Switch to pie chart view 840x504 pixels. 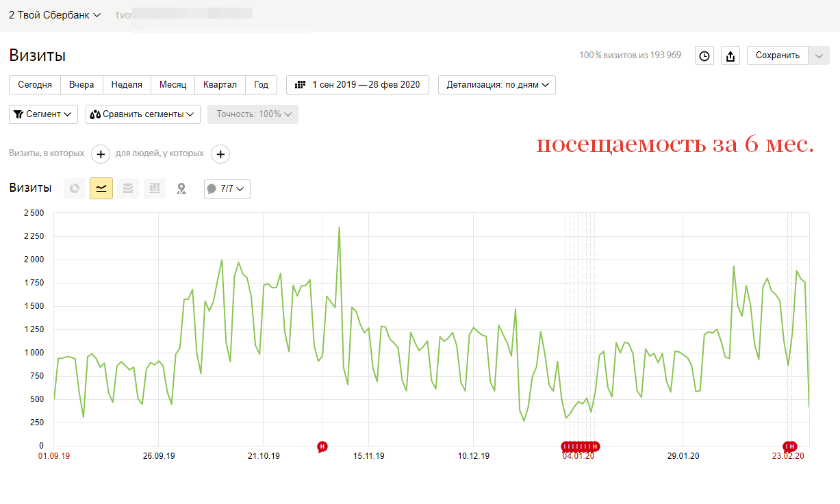click(x=75, y=188)
